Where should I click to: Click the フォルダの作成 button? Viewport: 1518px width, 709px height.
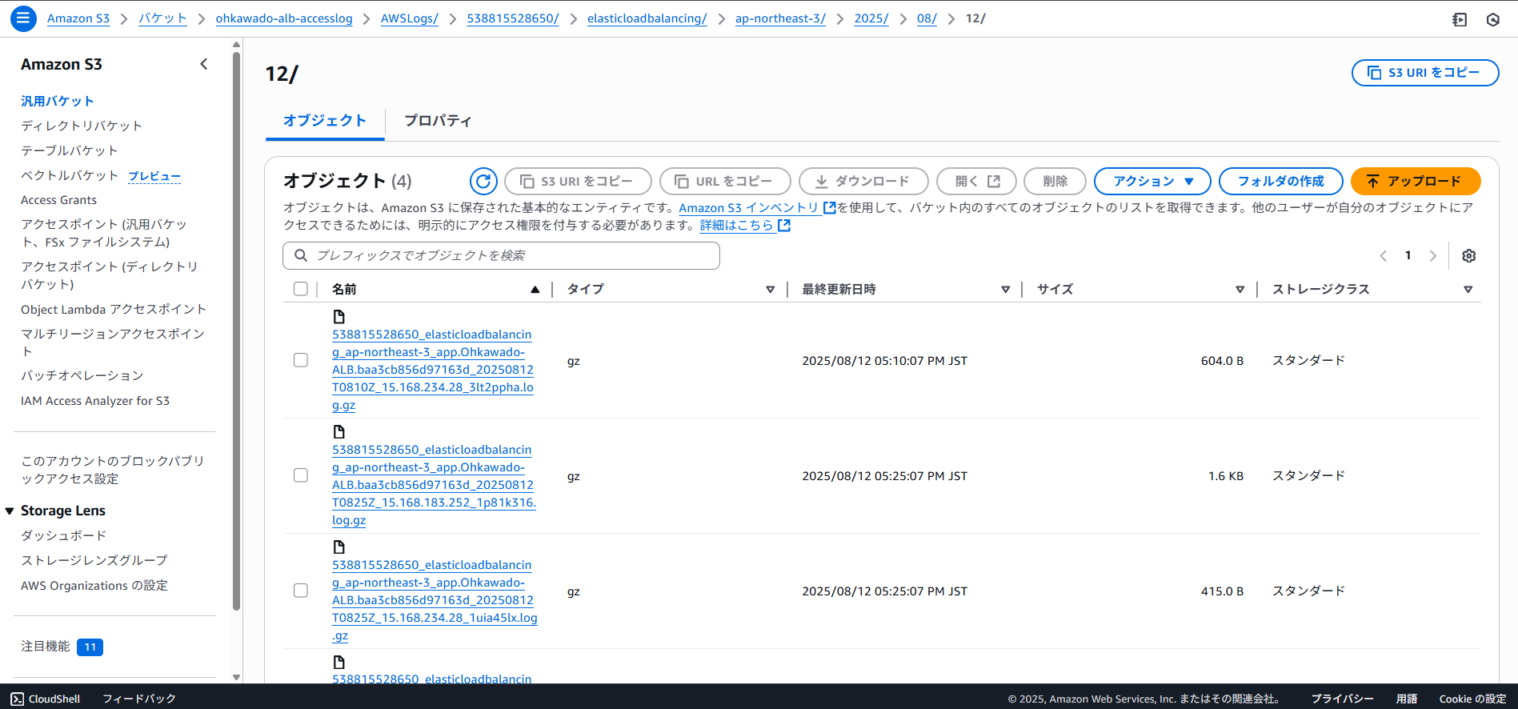[x=1280, y=181]
